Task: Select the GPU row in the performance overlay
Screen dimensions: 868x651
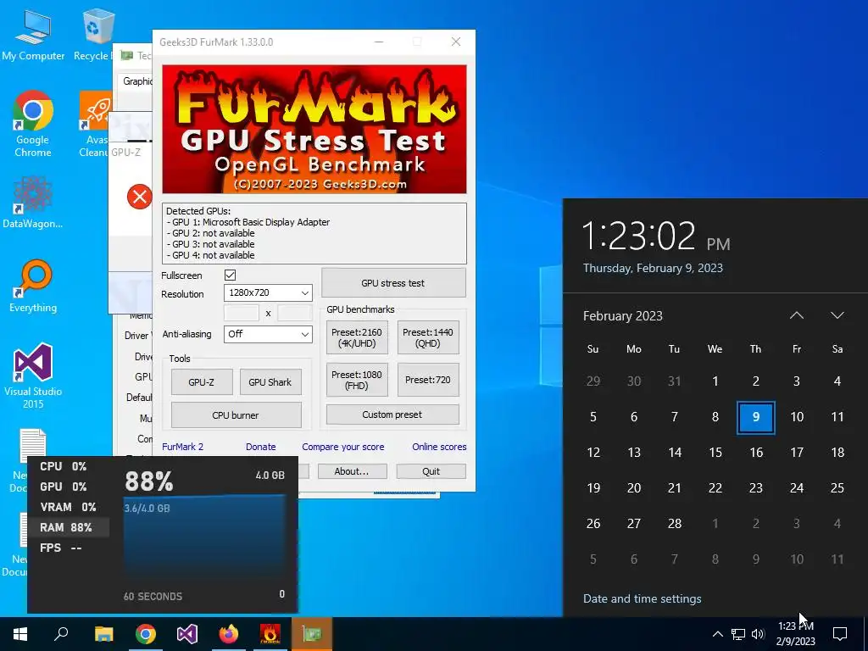Action: coord(68,487)
